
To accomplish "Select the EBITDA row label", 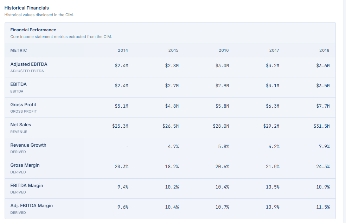I will click(18, 84).
